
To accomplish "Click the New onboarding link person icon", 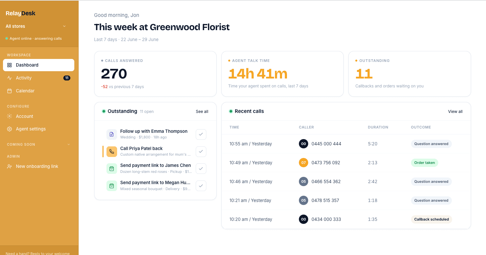I will (x=9, y=166).
